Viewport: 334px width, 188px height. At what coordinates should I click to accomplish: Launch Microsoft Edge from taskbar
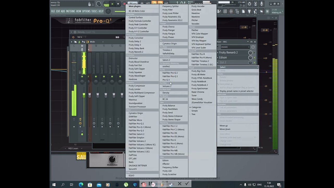(x=81, y=185)
